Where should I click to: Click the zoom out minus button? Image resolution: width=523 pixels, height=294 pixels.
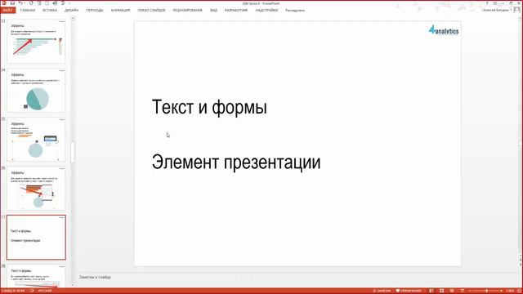point(470,291)
